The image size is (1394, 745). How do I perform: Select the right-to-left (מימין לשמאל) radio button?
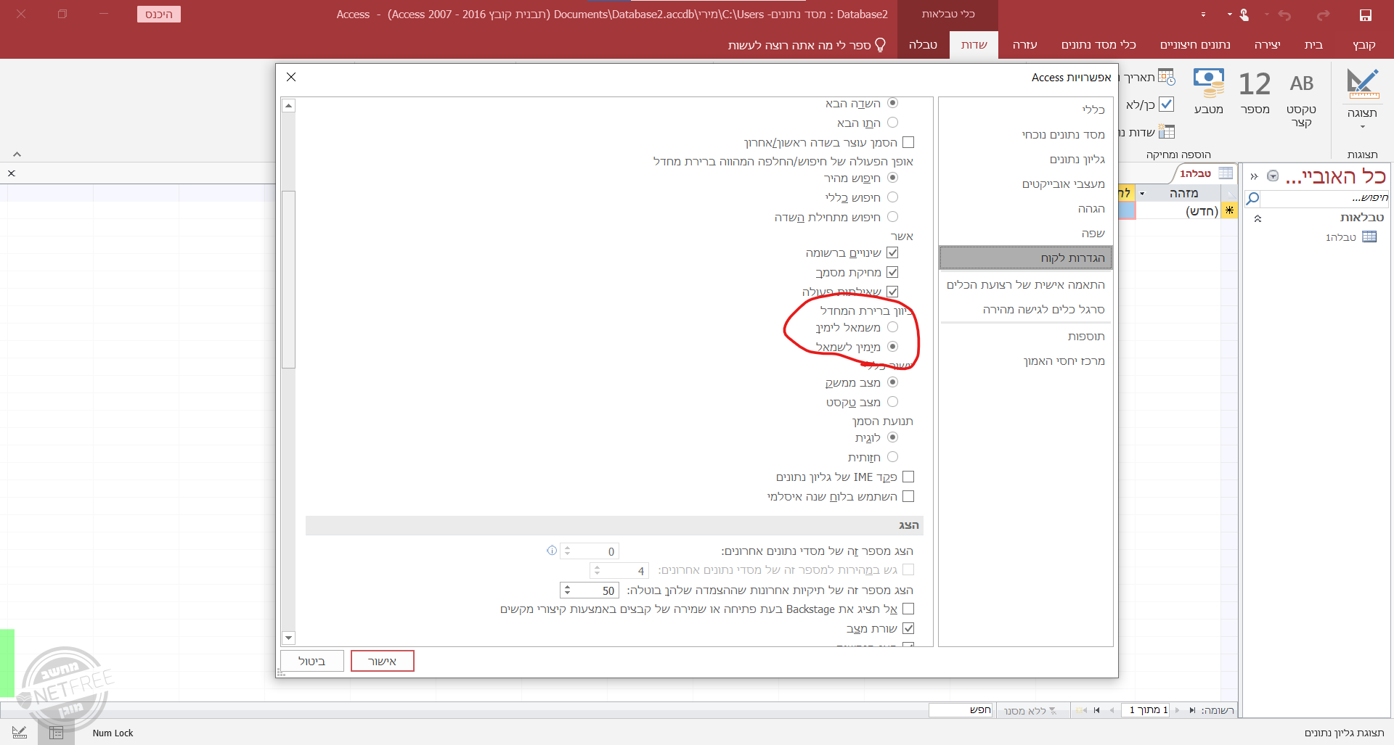click(892, 347)
